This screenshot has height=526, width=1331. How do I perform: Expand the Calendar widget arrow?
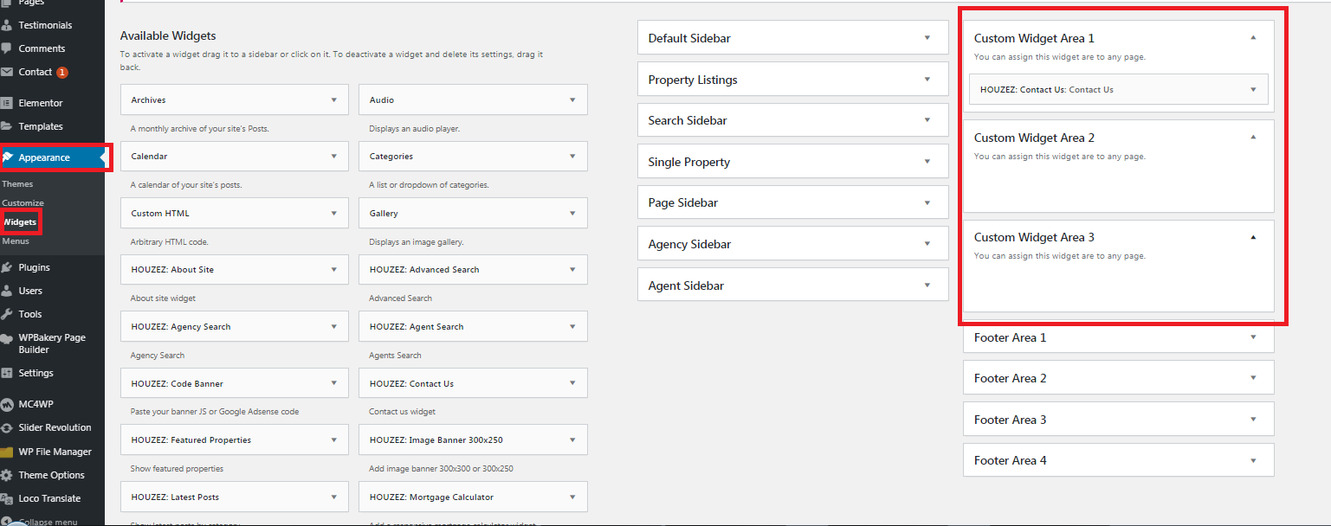click(x=334, y=157)
